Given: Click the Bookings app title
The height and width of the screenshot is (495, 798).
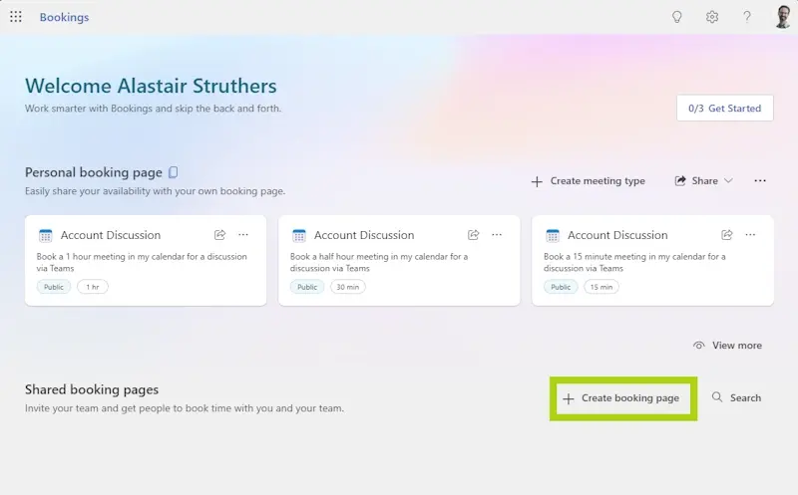Looking at the screenshot, I should pos(64,17).
